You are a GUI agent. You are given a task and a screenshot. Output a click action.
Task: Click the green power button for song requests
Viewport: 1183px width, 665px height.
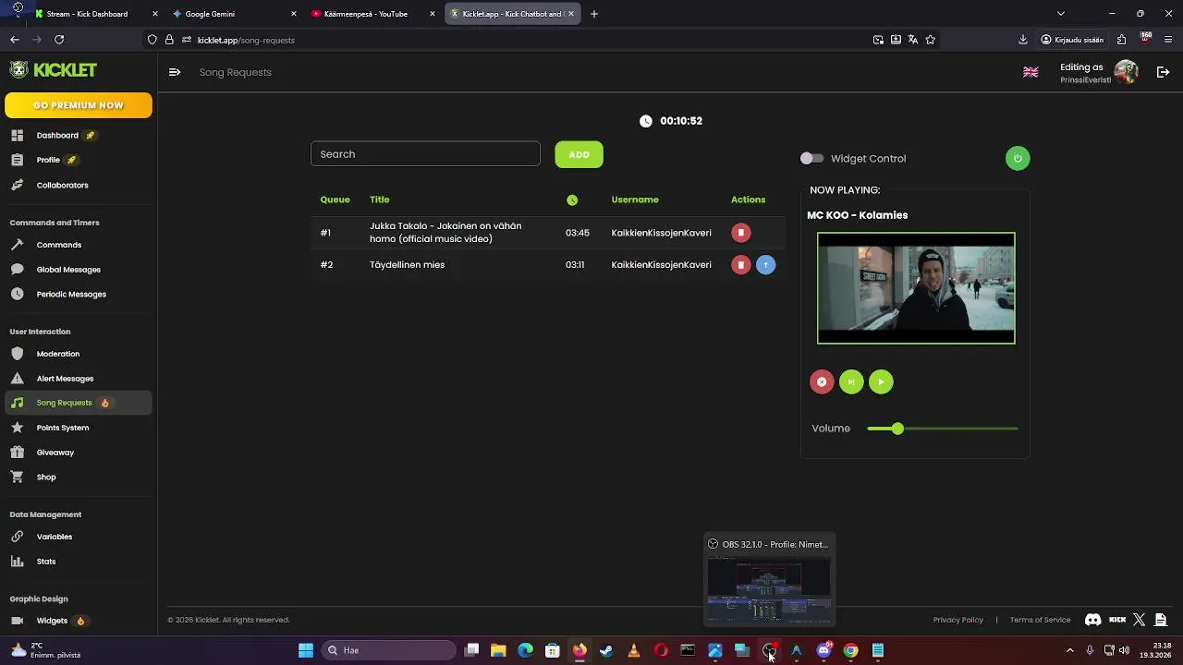point(1018,158)
